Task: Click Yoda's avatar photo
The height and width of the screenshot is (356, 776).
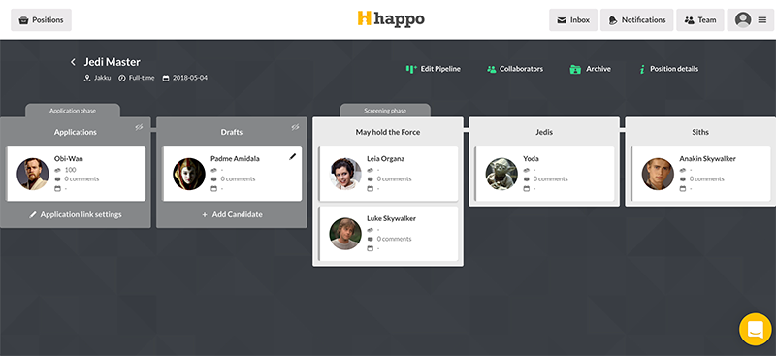Action: click(501, 174)
